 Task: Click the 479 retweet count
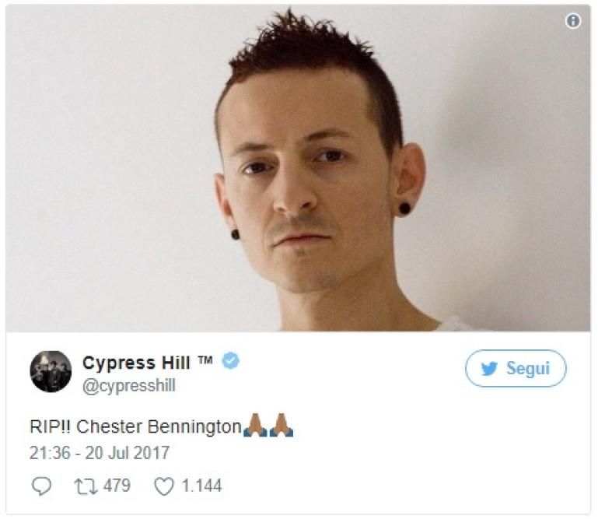coord(117,486)
